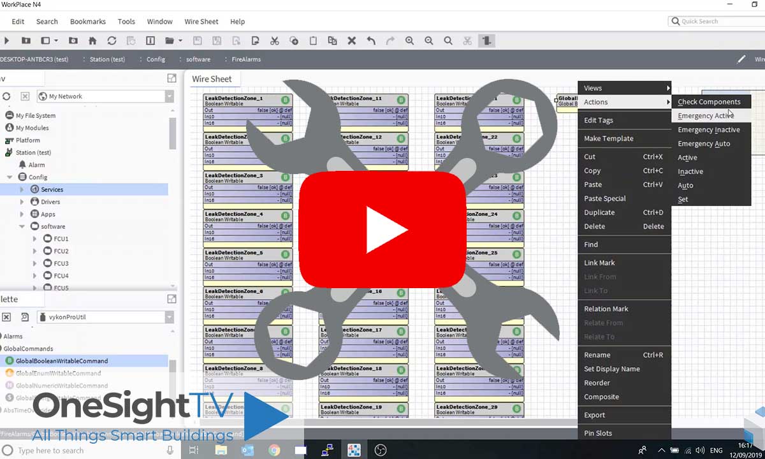Open the toolbar open-folder dropdown arrow
Screen dimensions: 765x459
click(180, 41)
